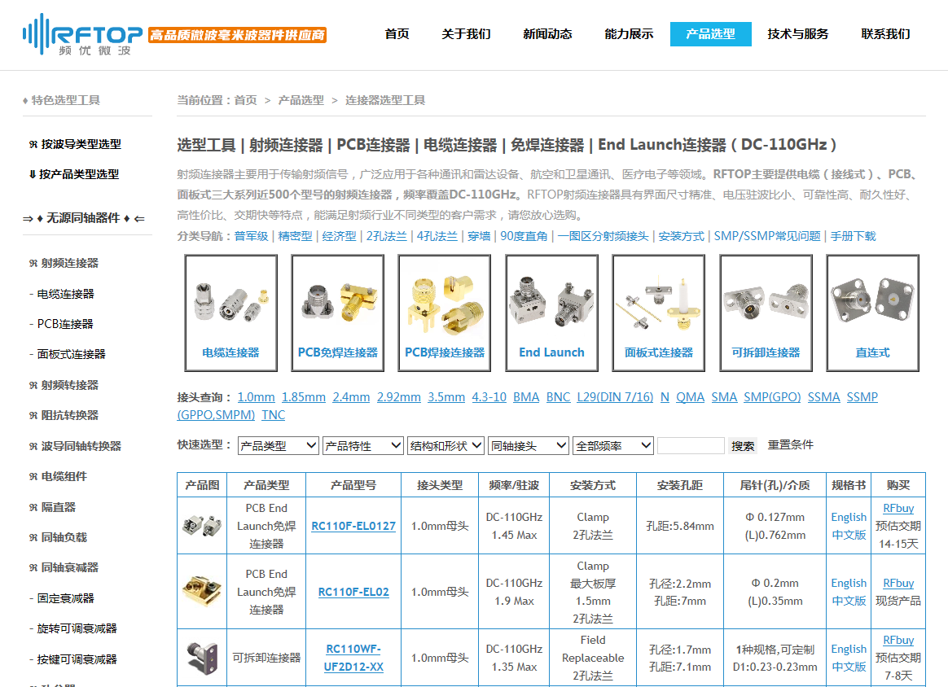The width and height of the screenshot is (948, 687).
Task: Focus the quick search text field
Action: pos(691,446)
